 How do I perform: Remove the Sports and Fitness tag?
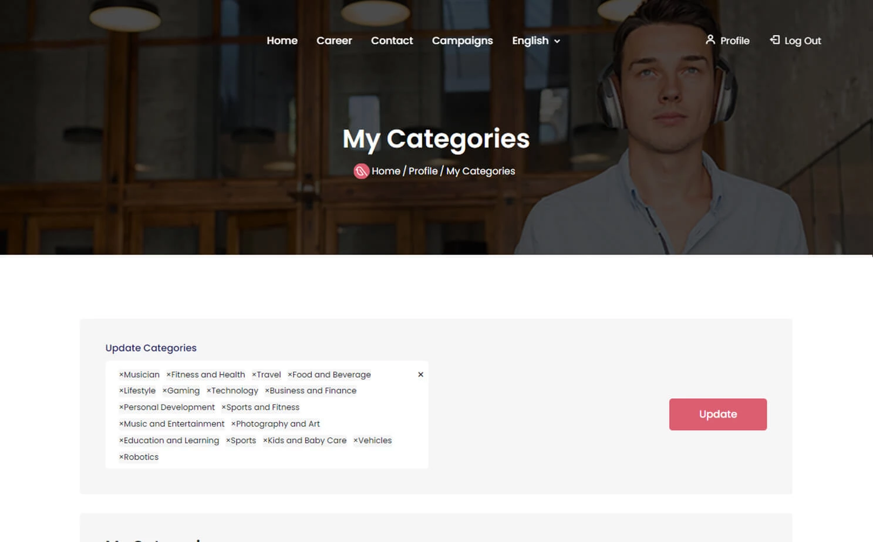click(x=224, y=407)
